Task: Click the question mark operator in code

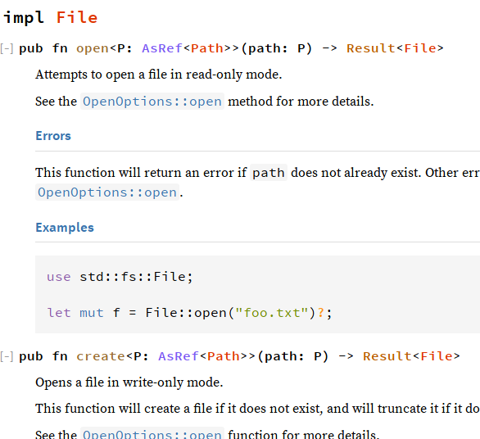Action: click(320, 313)
